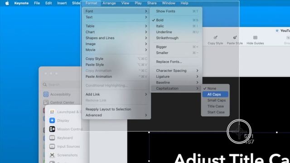Open the Arrange menu
Image resolution: width=290 pixels, height=163 pixels.
click(x=109, y=3)
